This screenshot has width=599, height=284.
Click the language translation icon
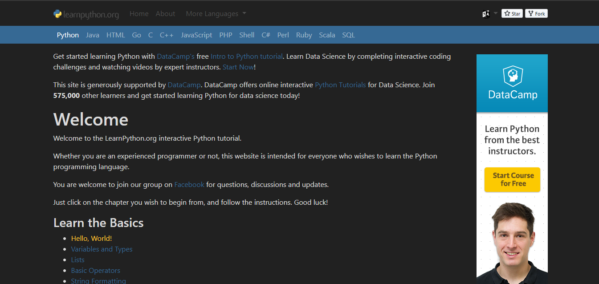[x=485, y=13]
